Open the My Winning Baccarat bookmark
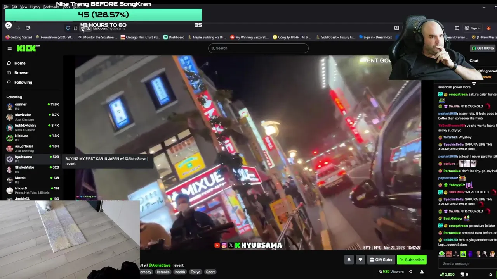Viewport: 497px width, 279px height. click(249, 37)
